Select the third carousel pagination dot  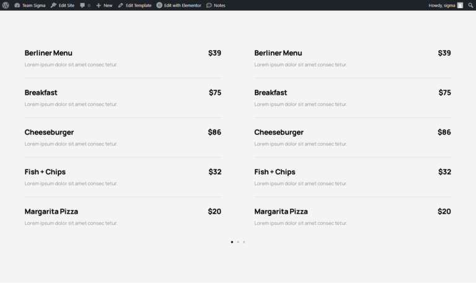click(244, 242)
